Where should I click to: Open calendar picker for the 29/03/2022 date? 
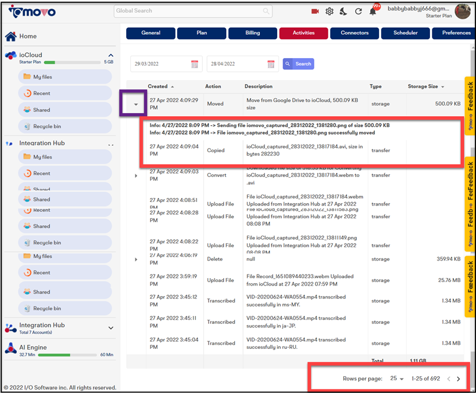pyautogui.click(x=195, y=64)
